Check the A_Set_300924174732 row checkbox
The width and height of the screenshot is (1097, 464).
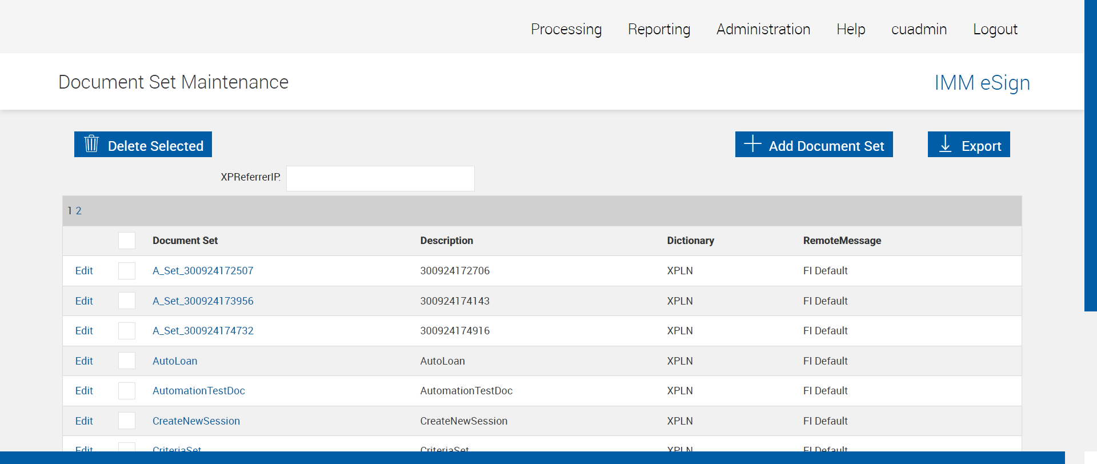pyautogui.click(x=127, y=331)
